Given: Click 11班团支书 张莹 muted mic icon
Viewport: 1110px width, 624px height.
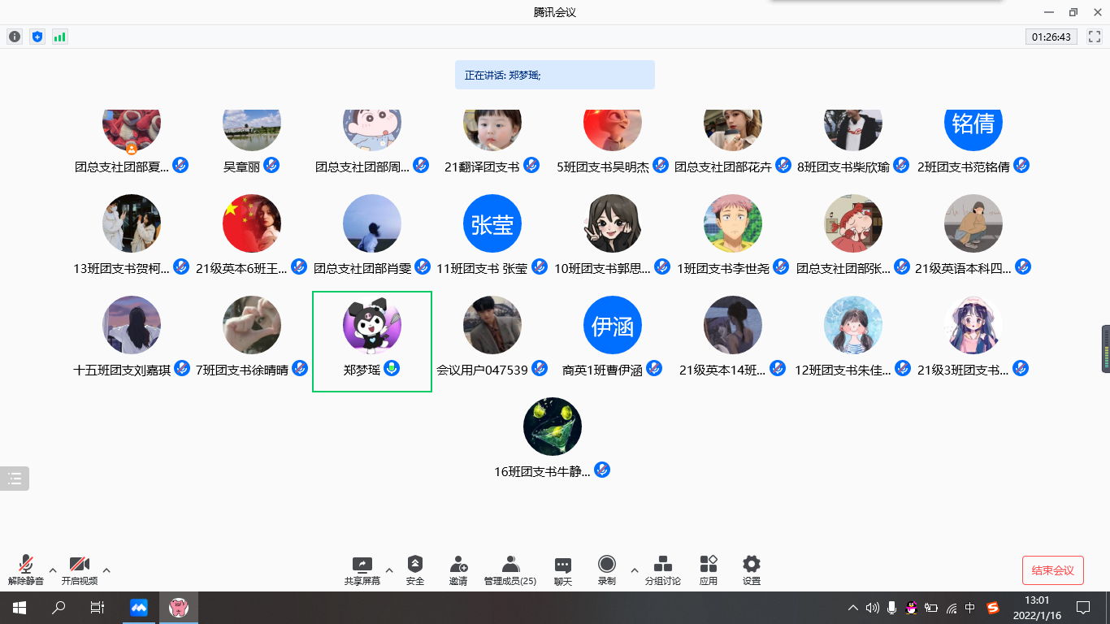Looking at the screenshot, I should (540, 266).
